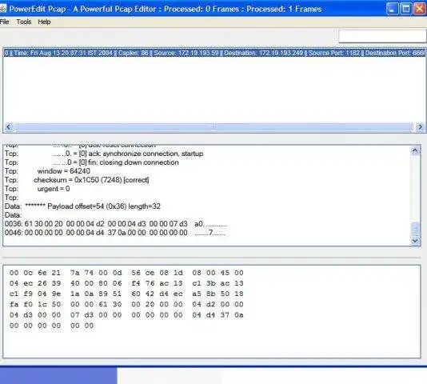This screenshot has width=427, height=384.
Task: Click left arrow of packet list horizontal scrollbar
Action: tap(9, 127)
